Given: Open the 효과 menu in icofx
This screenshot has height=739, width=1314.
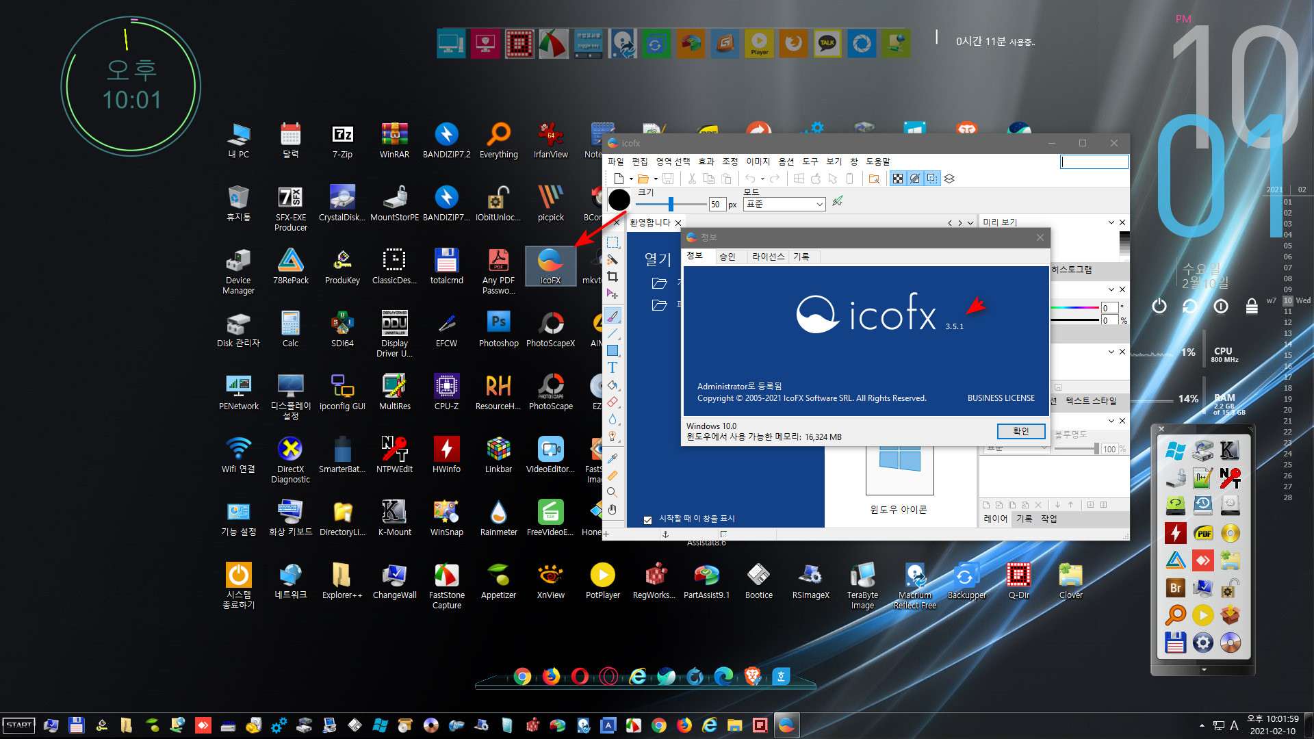Looking at the screenshot, I should (706, 161).
